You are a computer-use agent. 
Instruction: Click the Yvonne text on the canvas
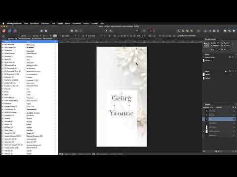click(121, 113)
